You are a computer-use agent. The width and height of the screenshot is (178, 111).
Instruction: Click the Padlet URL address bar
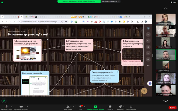click(35, 22)
